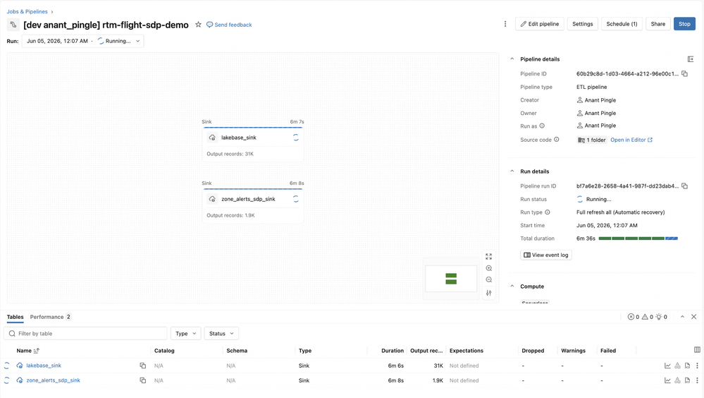704x398 pixels.
Task: Toggle the pipeline details side panel
Action: tap(691, 59)
